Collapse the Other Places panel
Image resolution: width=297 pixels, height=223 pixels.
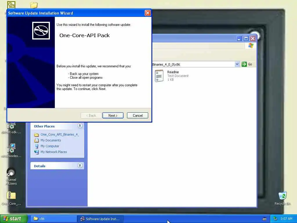pos(80,126)
